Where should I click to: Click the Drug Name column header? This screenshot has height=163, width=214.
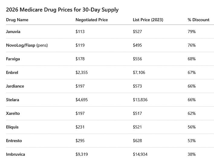(x=17, y=20)
